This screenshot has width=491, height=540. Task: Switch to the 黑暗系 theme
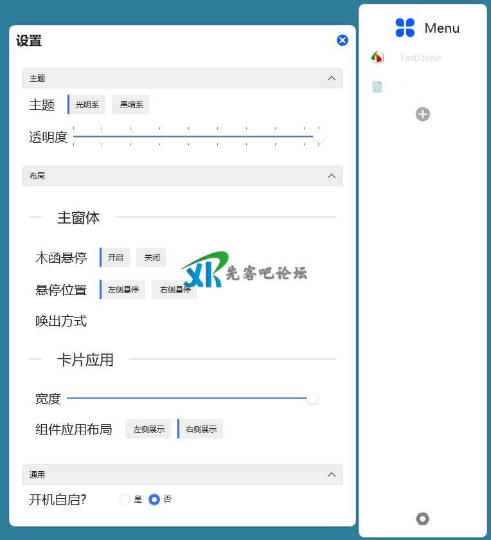(x=130, y=105)
